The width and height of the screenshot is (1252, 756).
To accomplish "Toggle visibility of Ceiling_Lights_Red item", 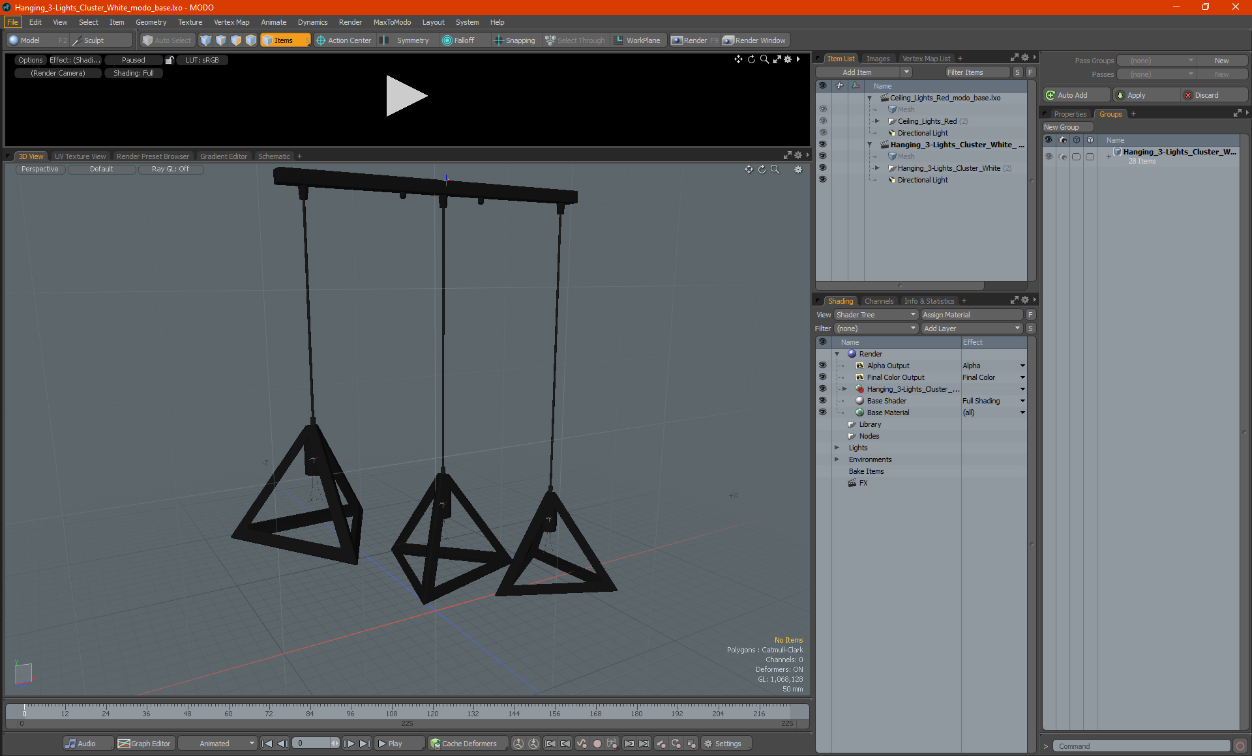I will coord(823,121).
